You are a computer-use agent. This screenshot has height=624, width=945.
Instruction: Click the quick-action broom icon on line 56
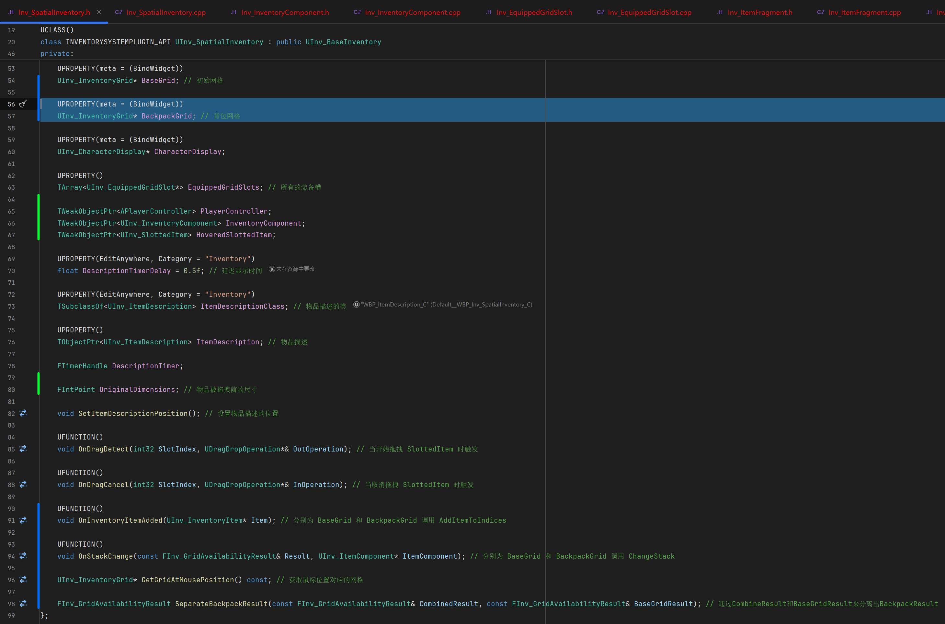23,104
